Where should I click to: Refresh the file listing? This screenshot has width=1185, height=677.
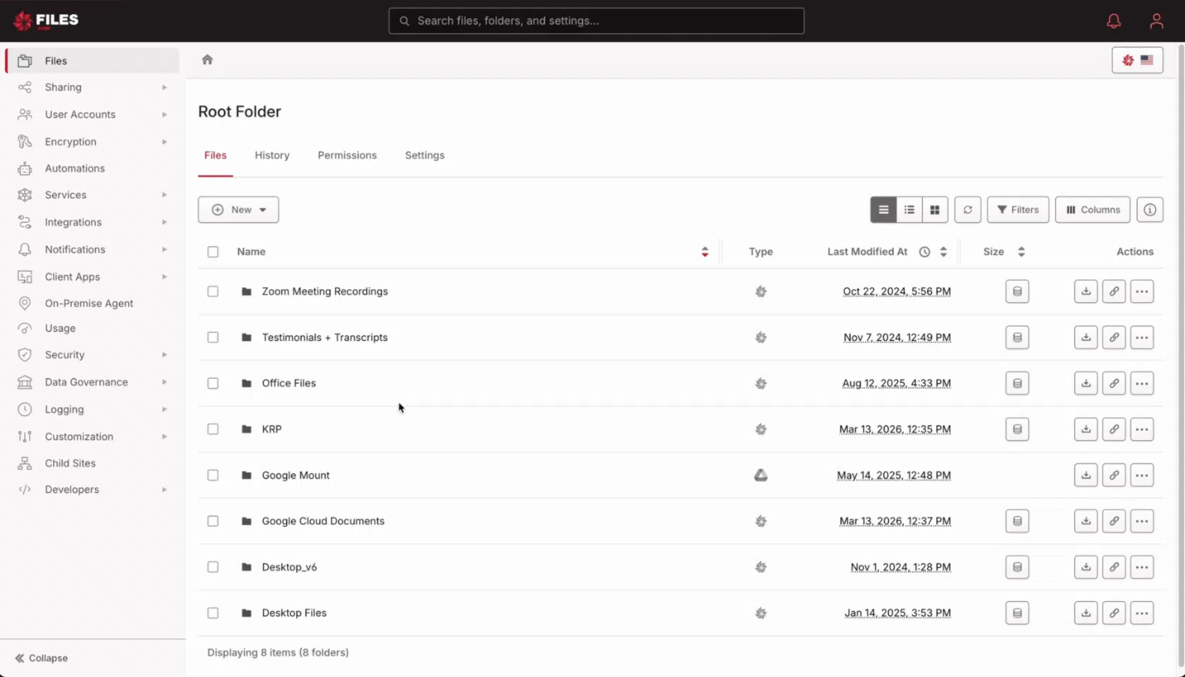click(x=967, y=210)
